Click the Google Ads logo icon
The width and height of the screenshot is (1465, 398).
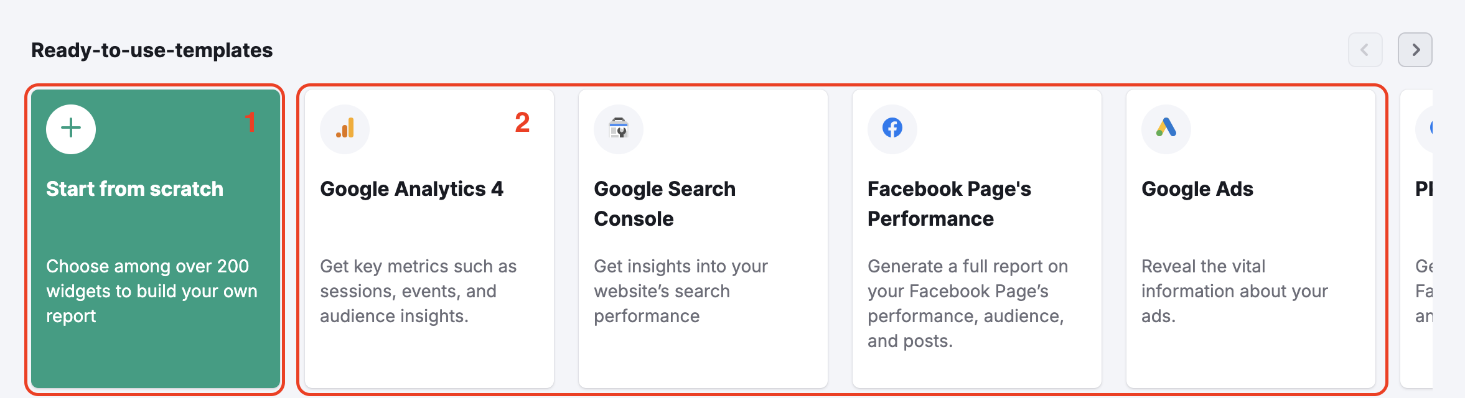click(1166, 128)
